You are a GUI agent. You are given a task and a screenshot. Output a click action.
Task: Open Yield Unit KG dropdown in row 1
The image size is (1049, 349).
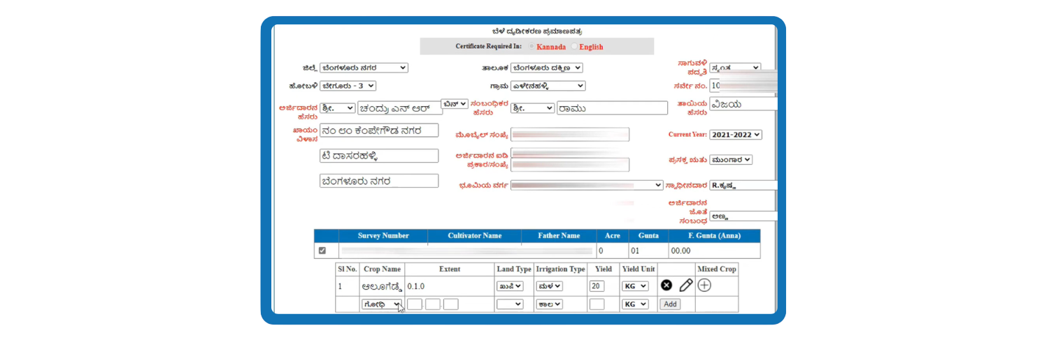(x=635, y=286)
